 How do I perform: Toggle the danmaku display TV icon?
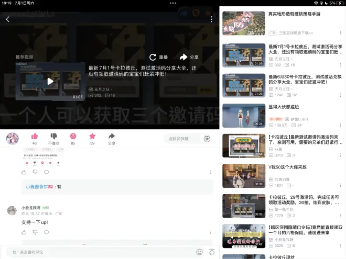(x=207, y=139)
